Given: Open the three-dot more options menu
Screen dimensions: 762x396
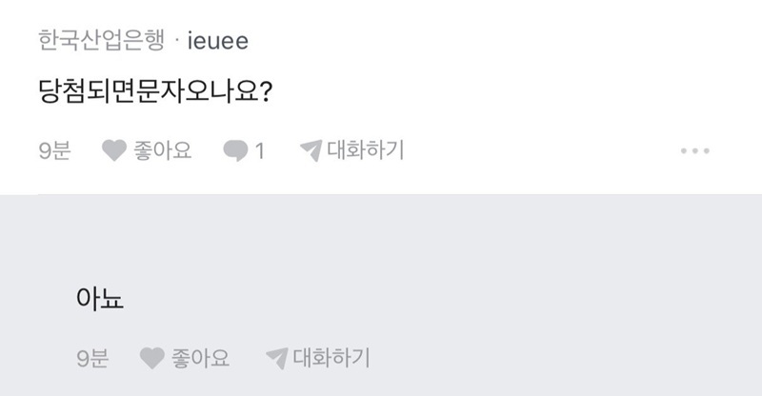Looking at the screenshot, I should click(x=695, y=151).
